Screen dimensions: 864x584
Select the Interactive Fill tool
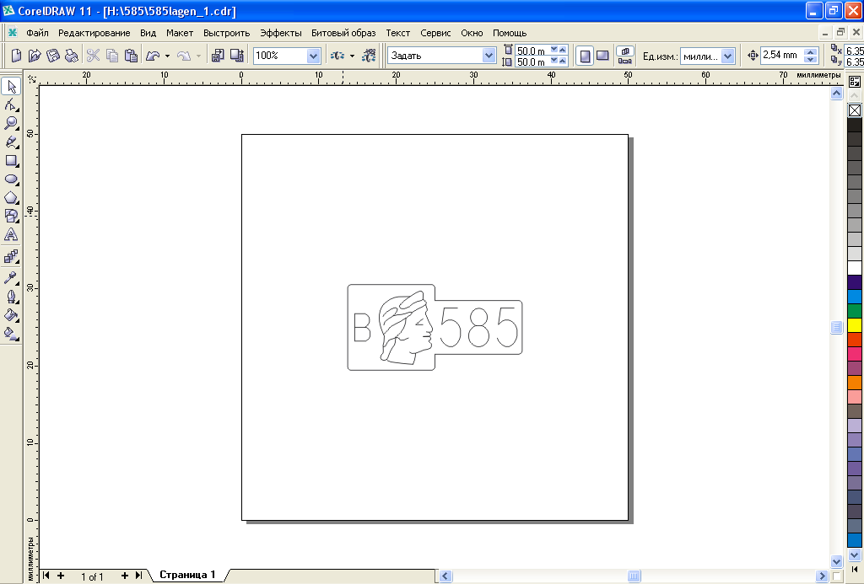click(11, 334)
